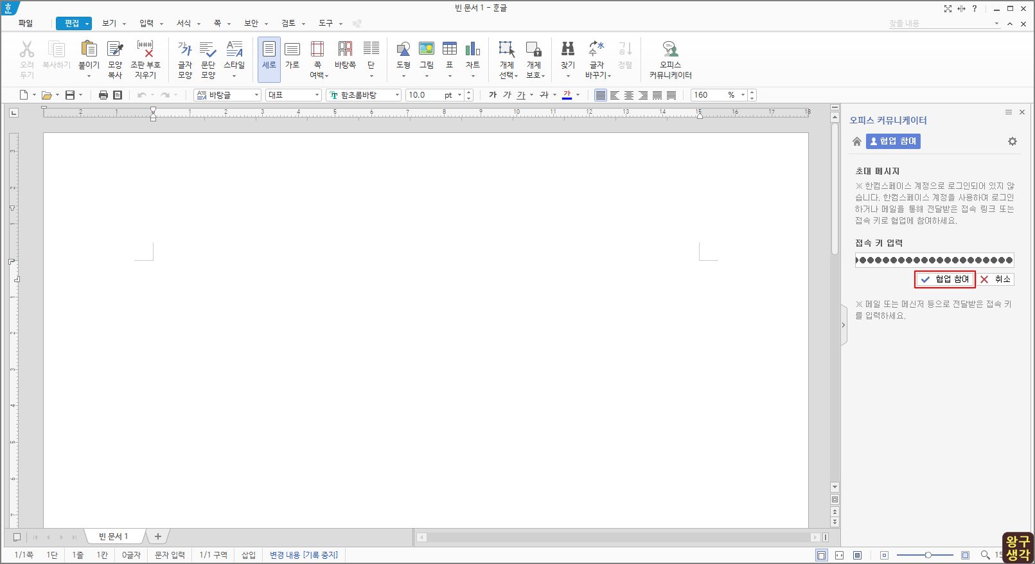The height and width of the screenshot is (564, 1035).
Task: Click the horizontal scrollbar below the document
Action: tap(619, 537)
